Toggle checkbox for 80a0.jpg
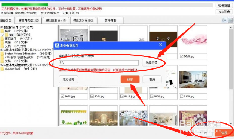 [x=181, y=56]
